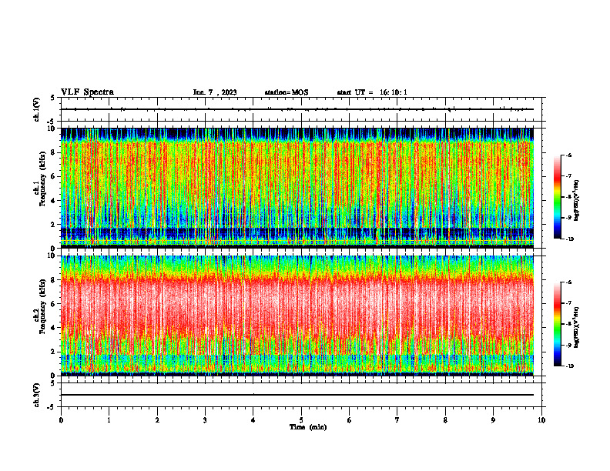
Task: Click the 2 kHz tick on ch.1 axis
Action: pyautogui.click(x=54, y=225)
